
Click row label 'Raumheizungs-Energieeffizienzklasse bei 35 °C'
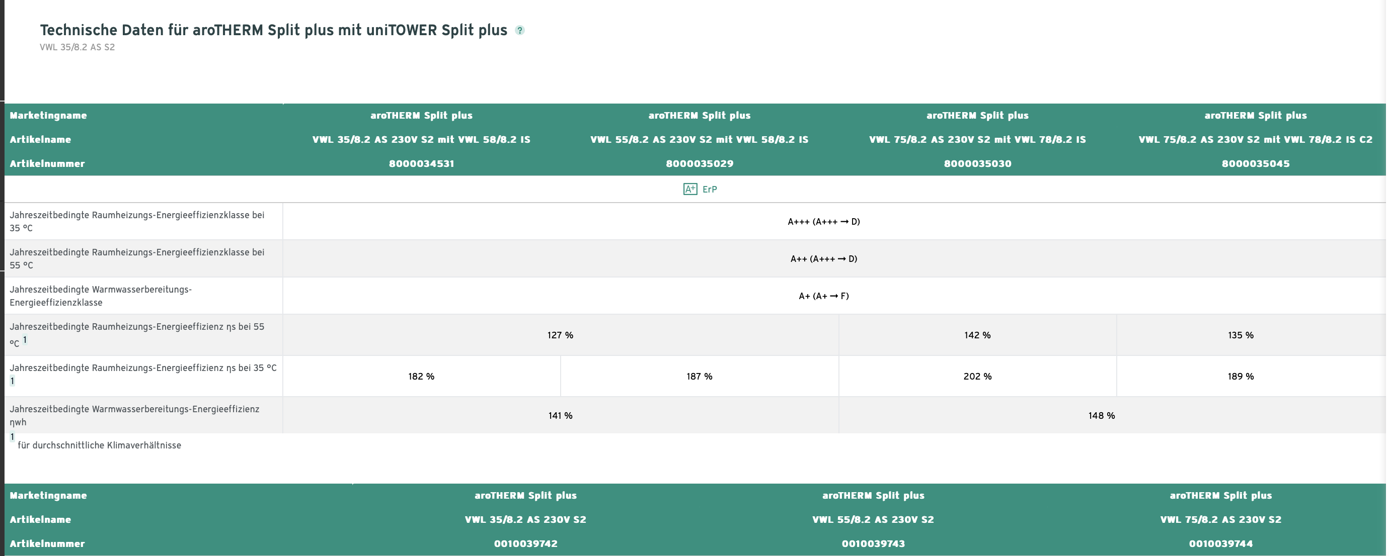[x=137, y=221]
